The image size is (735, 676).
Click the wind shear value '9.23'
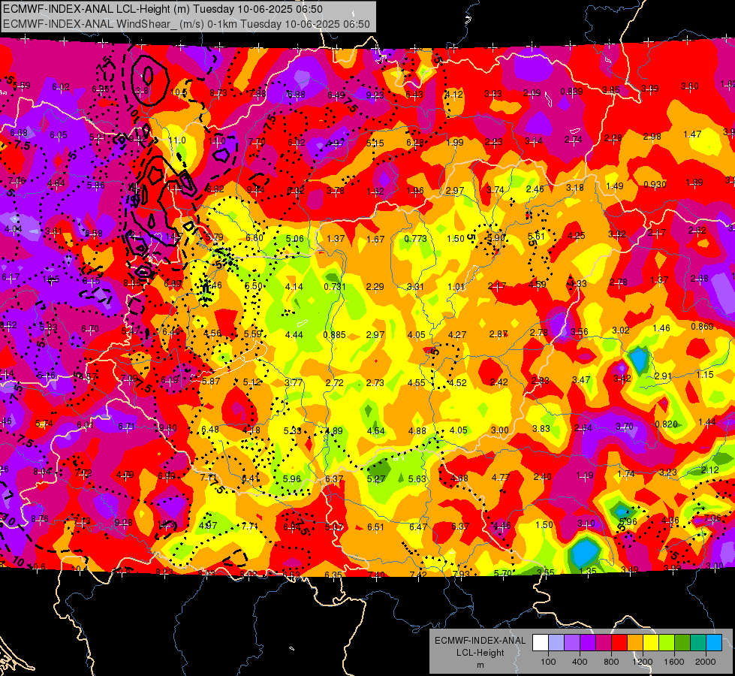[375, 95]
